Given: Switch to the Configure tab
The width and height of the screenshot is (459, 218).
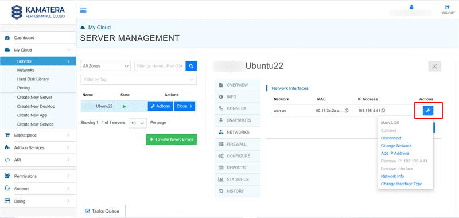Looking at the screenshot, I should point(237,156).
